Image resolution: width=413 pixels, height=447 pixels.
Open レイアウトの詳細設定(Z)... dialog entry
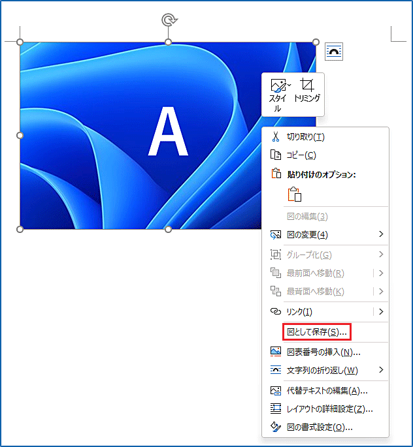(325, 408)
